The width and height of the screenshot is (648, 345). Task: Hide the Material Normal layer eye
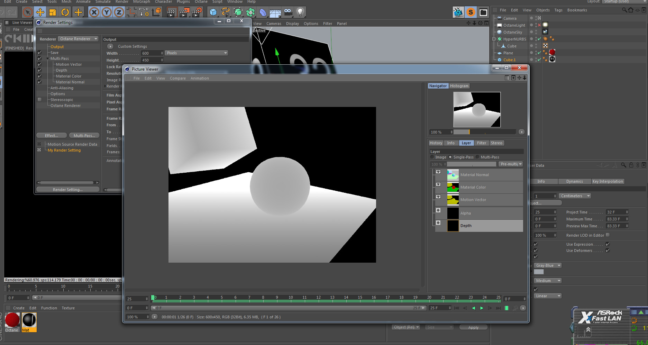pyautogui.click(x=438, y=172)
